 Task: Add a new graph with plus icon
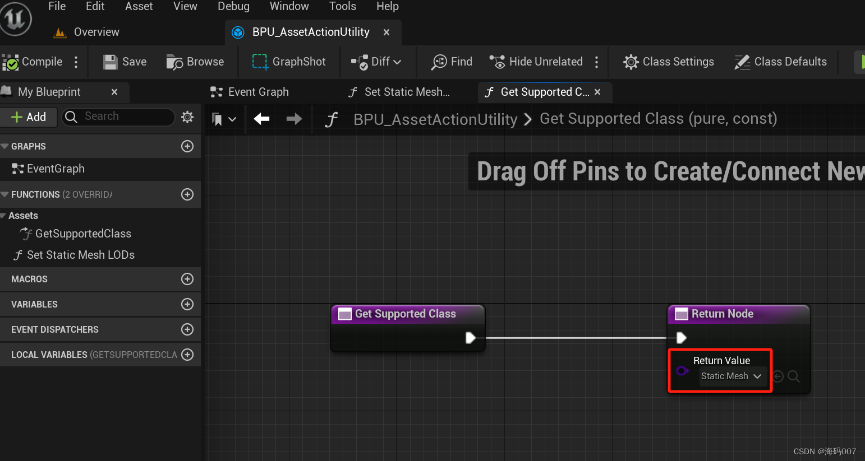[x=187, y=146]
